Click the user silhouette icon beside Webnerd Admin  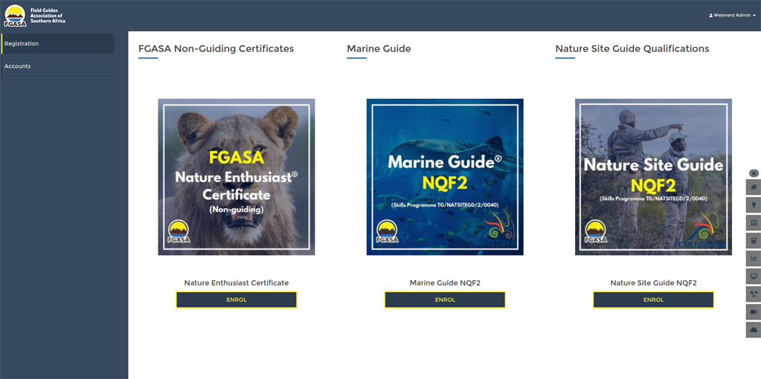coord(710,16)
